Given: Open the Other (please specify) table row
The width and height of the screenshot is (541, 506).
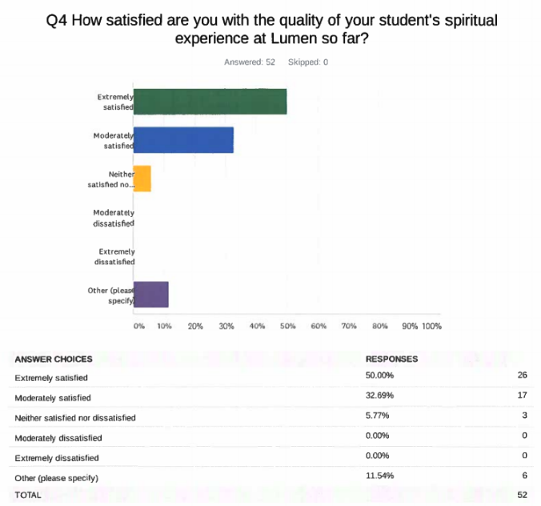Looking at the screenshot, I should click(271, 476).
